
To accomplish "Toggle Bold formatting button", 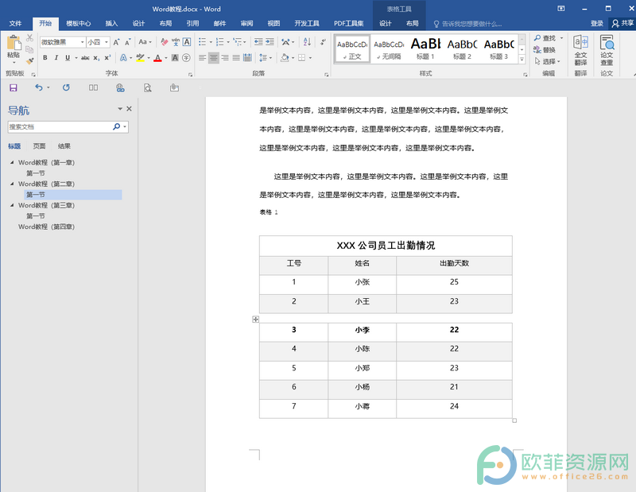I will (x=45, y=58).
